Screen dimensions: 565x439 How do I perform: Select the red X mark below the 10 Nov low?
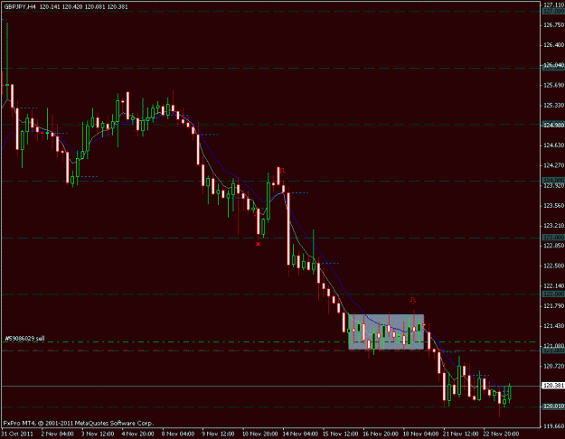click(x=258, y=244)
